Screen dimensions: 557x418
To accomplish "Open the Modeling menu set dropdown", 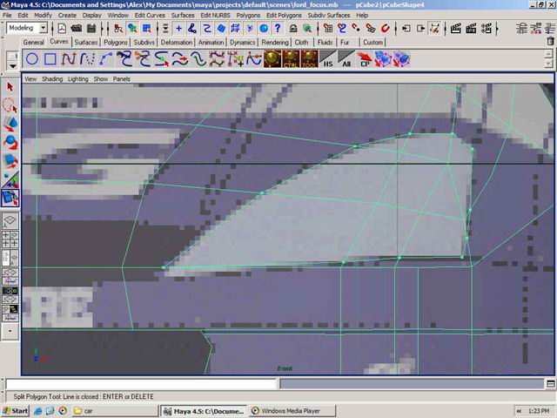I will coord(43,28).
